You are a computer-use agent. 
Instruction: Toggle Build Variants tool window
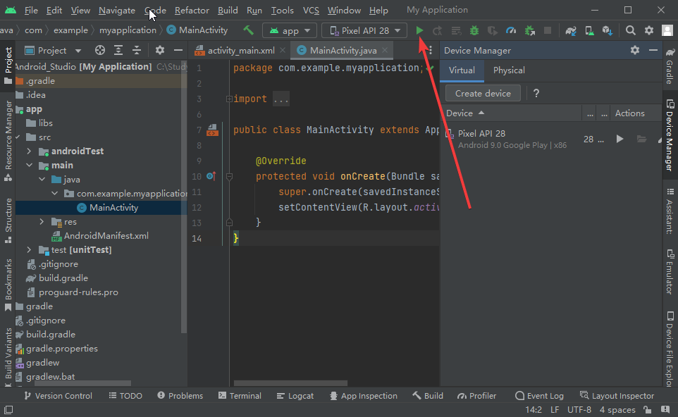8,357
